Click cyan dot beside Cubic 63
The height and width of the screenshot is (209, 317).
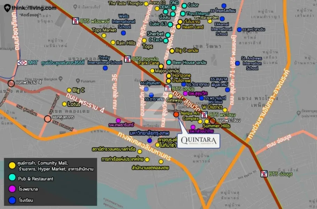tap(170, 24)
